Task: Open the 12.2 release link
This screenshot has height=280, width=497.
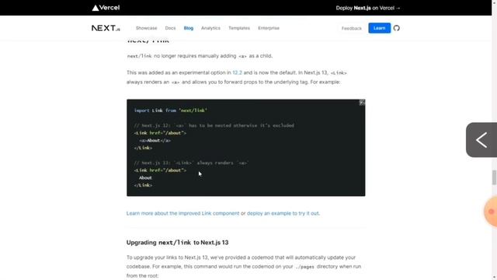Action: click(237, 72)
